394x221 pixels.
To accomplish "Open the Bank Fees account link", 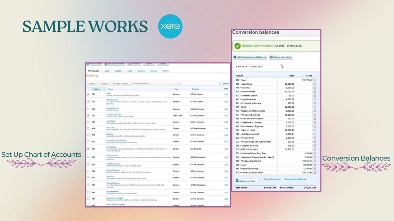I will pyautogui.click(x=110, y=127).
